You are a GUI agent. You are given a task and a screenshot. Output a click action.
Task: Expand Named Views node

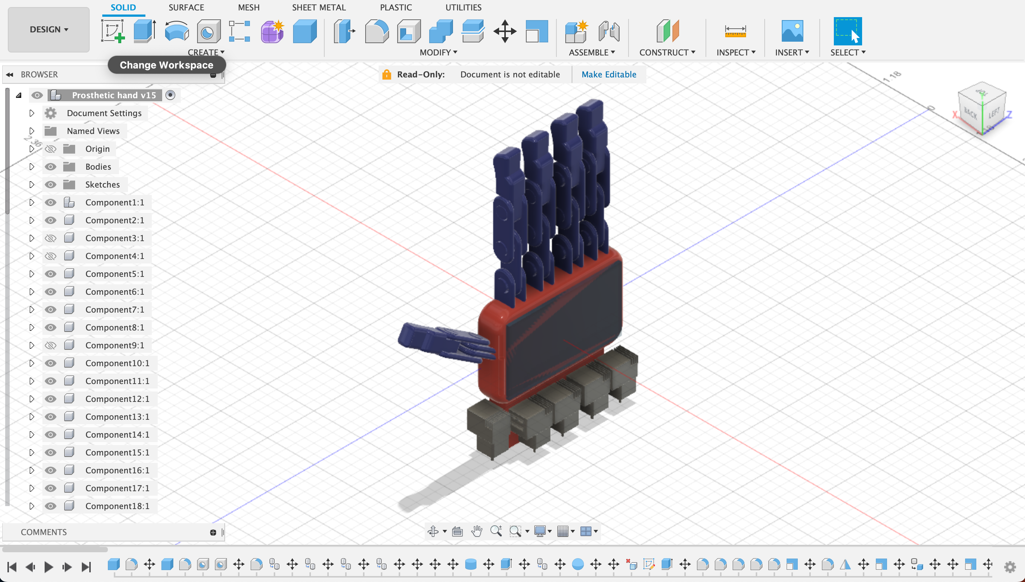click(x=32, y=131)
